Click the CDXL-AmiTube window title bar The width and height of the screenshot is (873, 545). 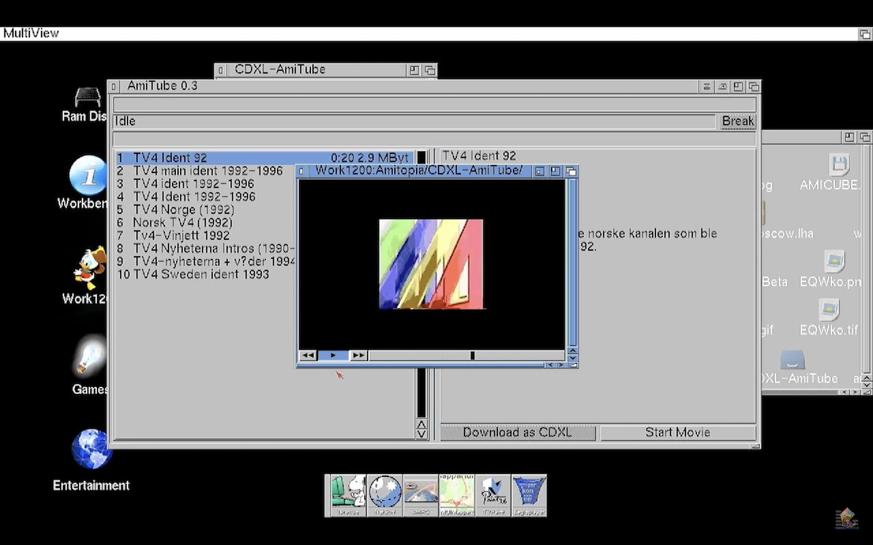316,69
